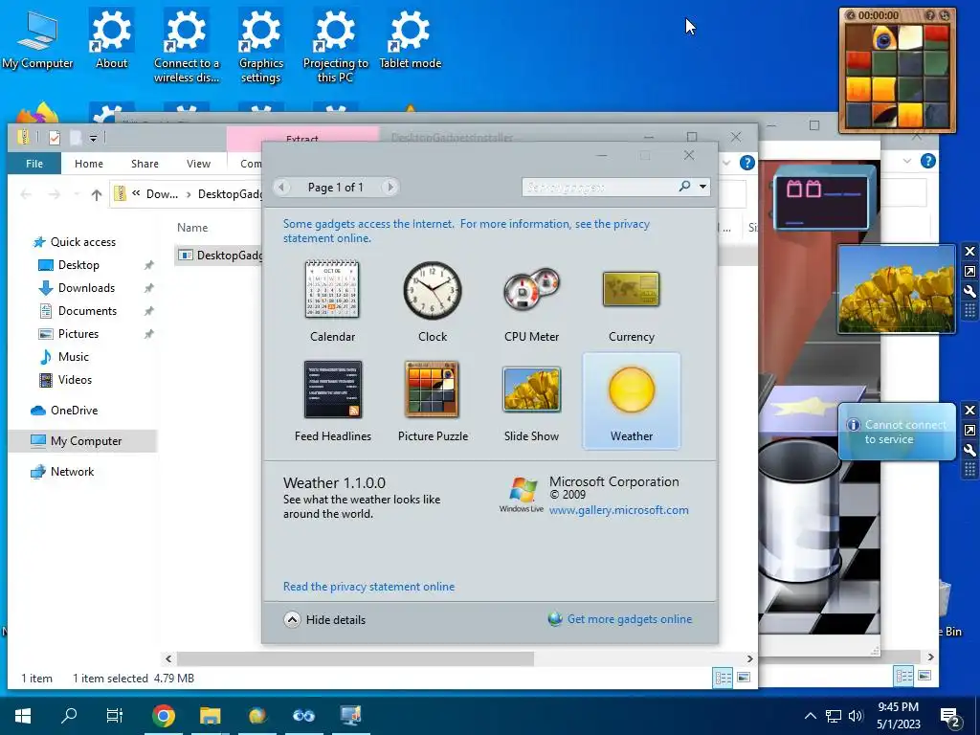
Task: Open the About desktop shortcut
Action: tap(111, 38)
